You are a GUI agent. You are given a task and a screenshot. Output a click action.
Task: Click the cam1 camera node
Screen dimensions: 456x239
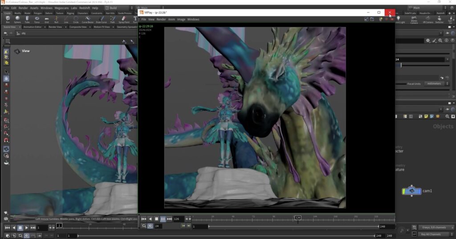coord(412,191)
